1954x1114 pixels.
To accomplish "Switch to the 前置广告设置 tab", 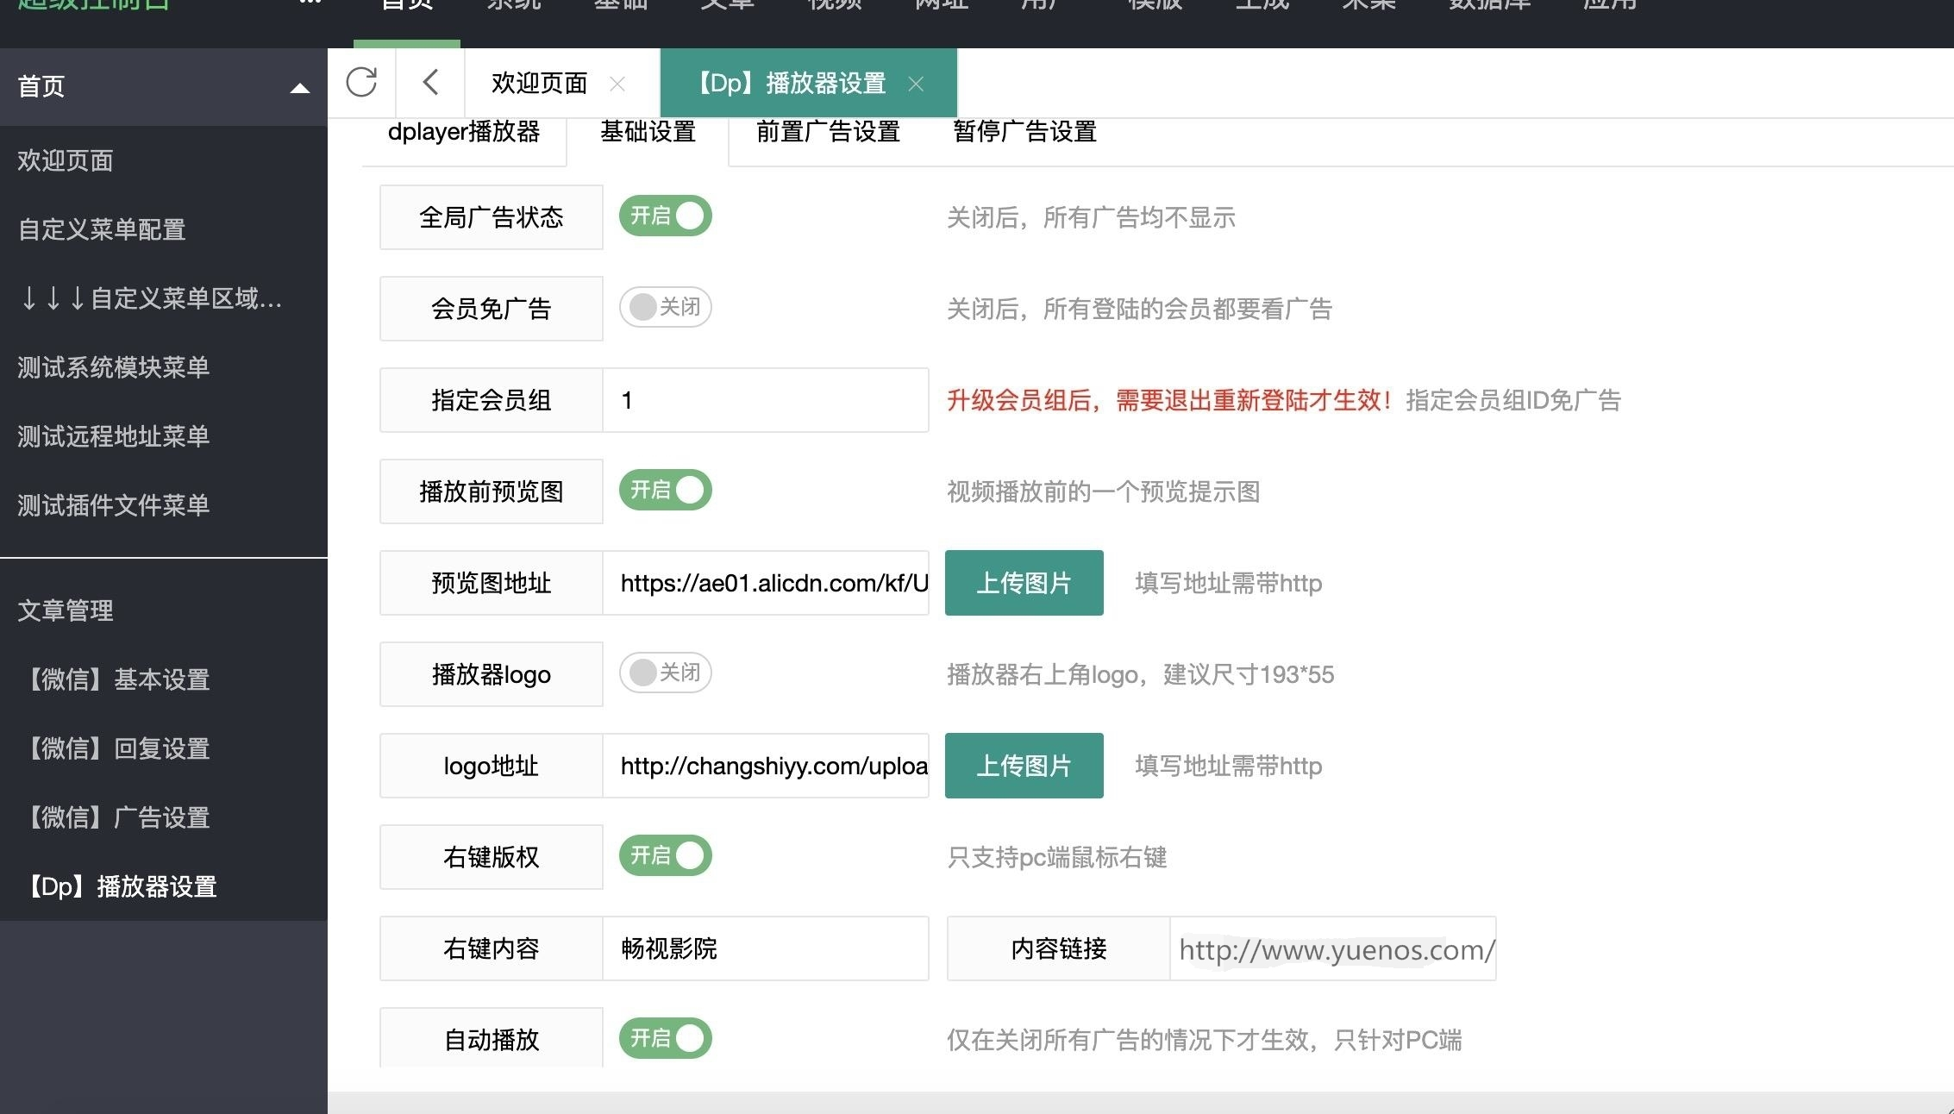I will pyautogui.click(x=828, y=132).
